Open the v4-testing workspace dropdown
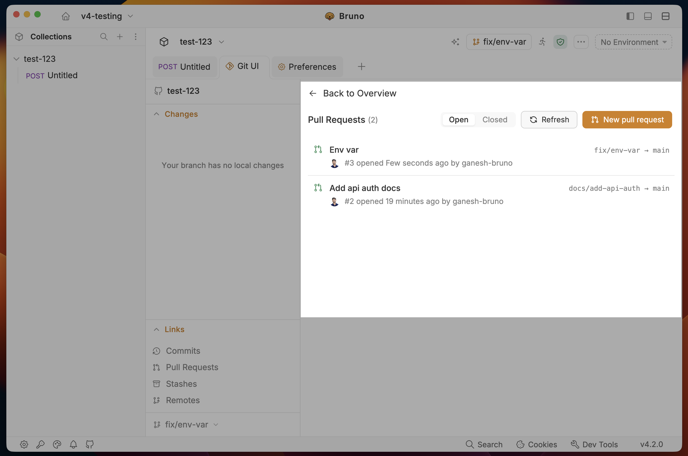 coord(107,16)
